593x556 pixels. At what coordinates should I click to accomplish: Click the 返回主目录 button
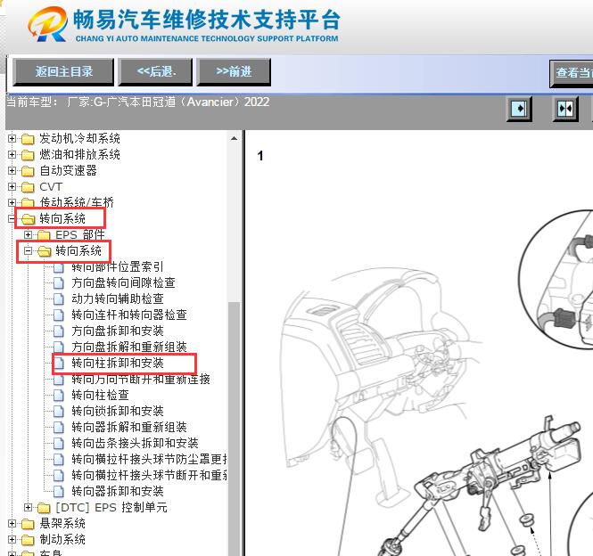pos(63,72)
